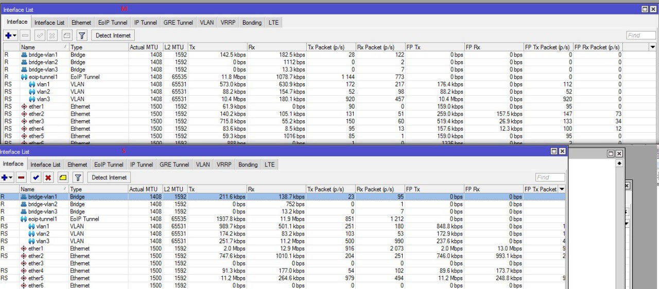Select ether3 row in bottom window

283,263
